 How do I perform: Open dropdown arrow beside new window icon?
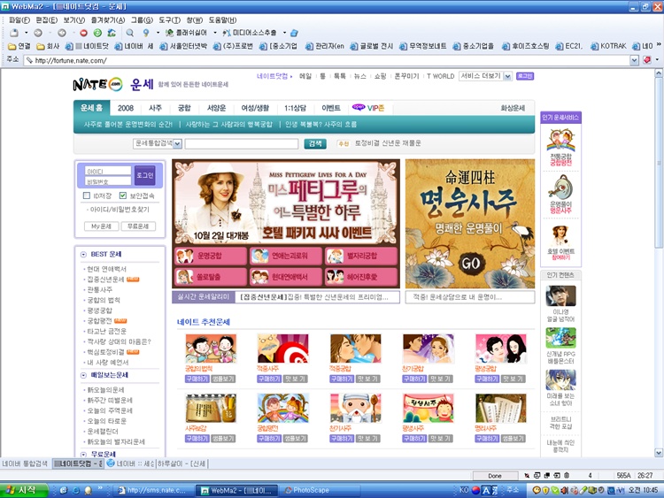[x=27, y=33]
